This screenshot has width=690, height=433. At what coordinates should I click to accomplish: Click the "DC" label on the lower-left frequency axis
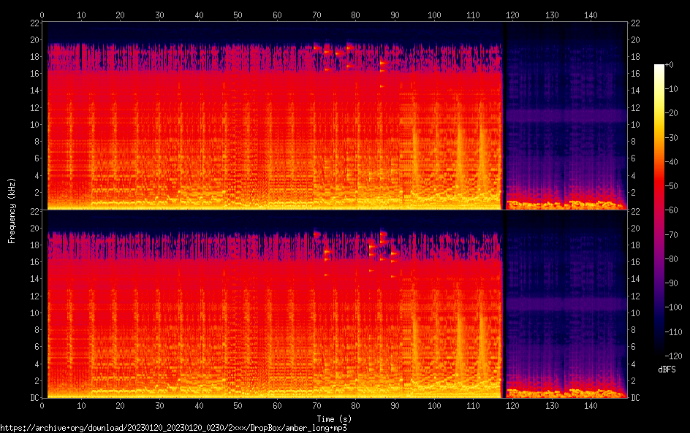click(x=33, y=397)
